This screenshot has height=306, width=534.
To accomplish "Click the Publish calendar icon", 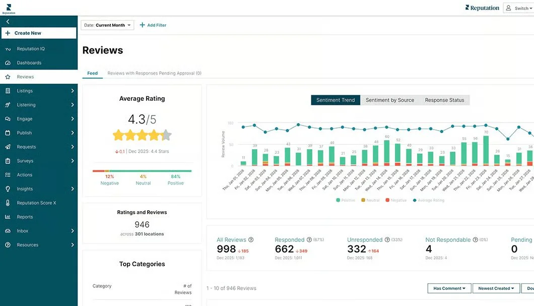I will [8, 133].
